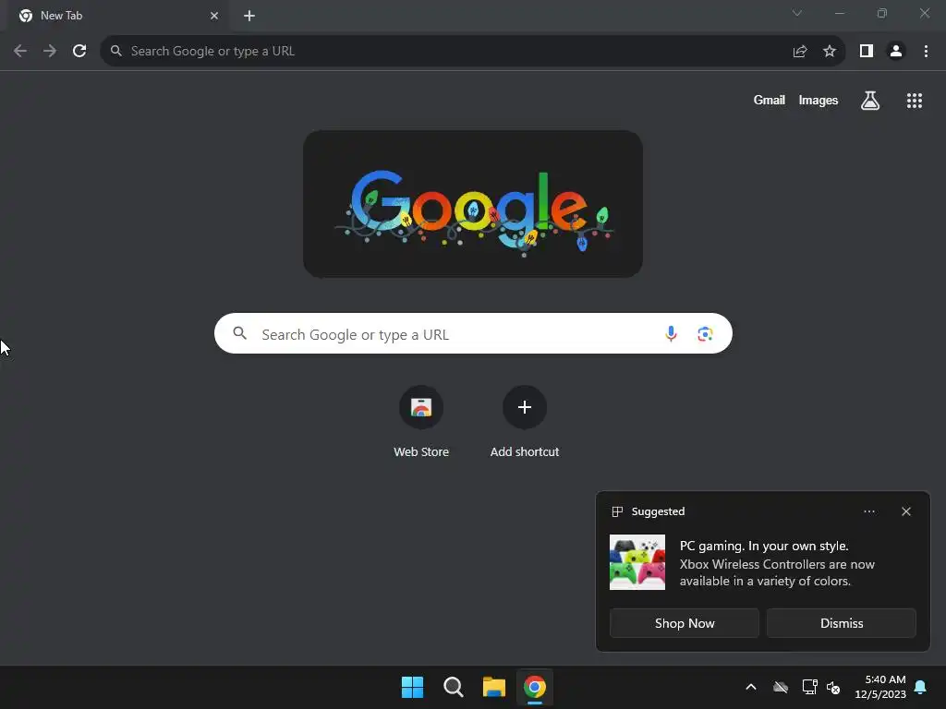Dismiss the Xbox controllers suggestion
Image resolution: width=946 pixels, height=709 pixels.
coord(841,623)
